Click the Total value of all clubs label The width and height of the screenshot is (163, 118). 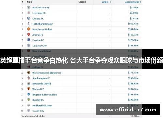pos(33,116)
